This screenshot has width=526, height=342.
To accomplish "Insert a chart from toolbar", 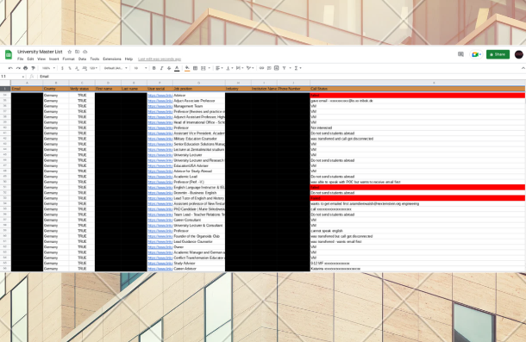I will (x=277, y=68).
